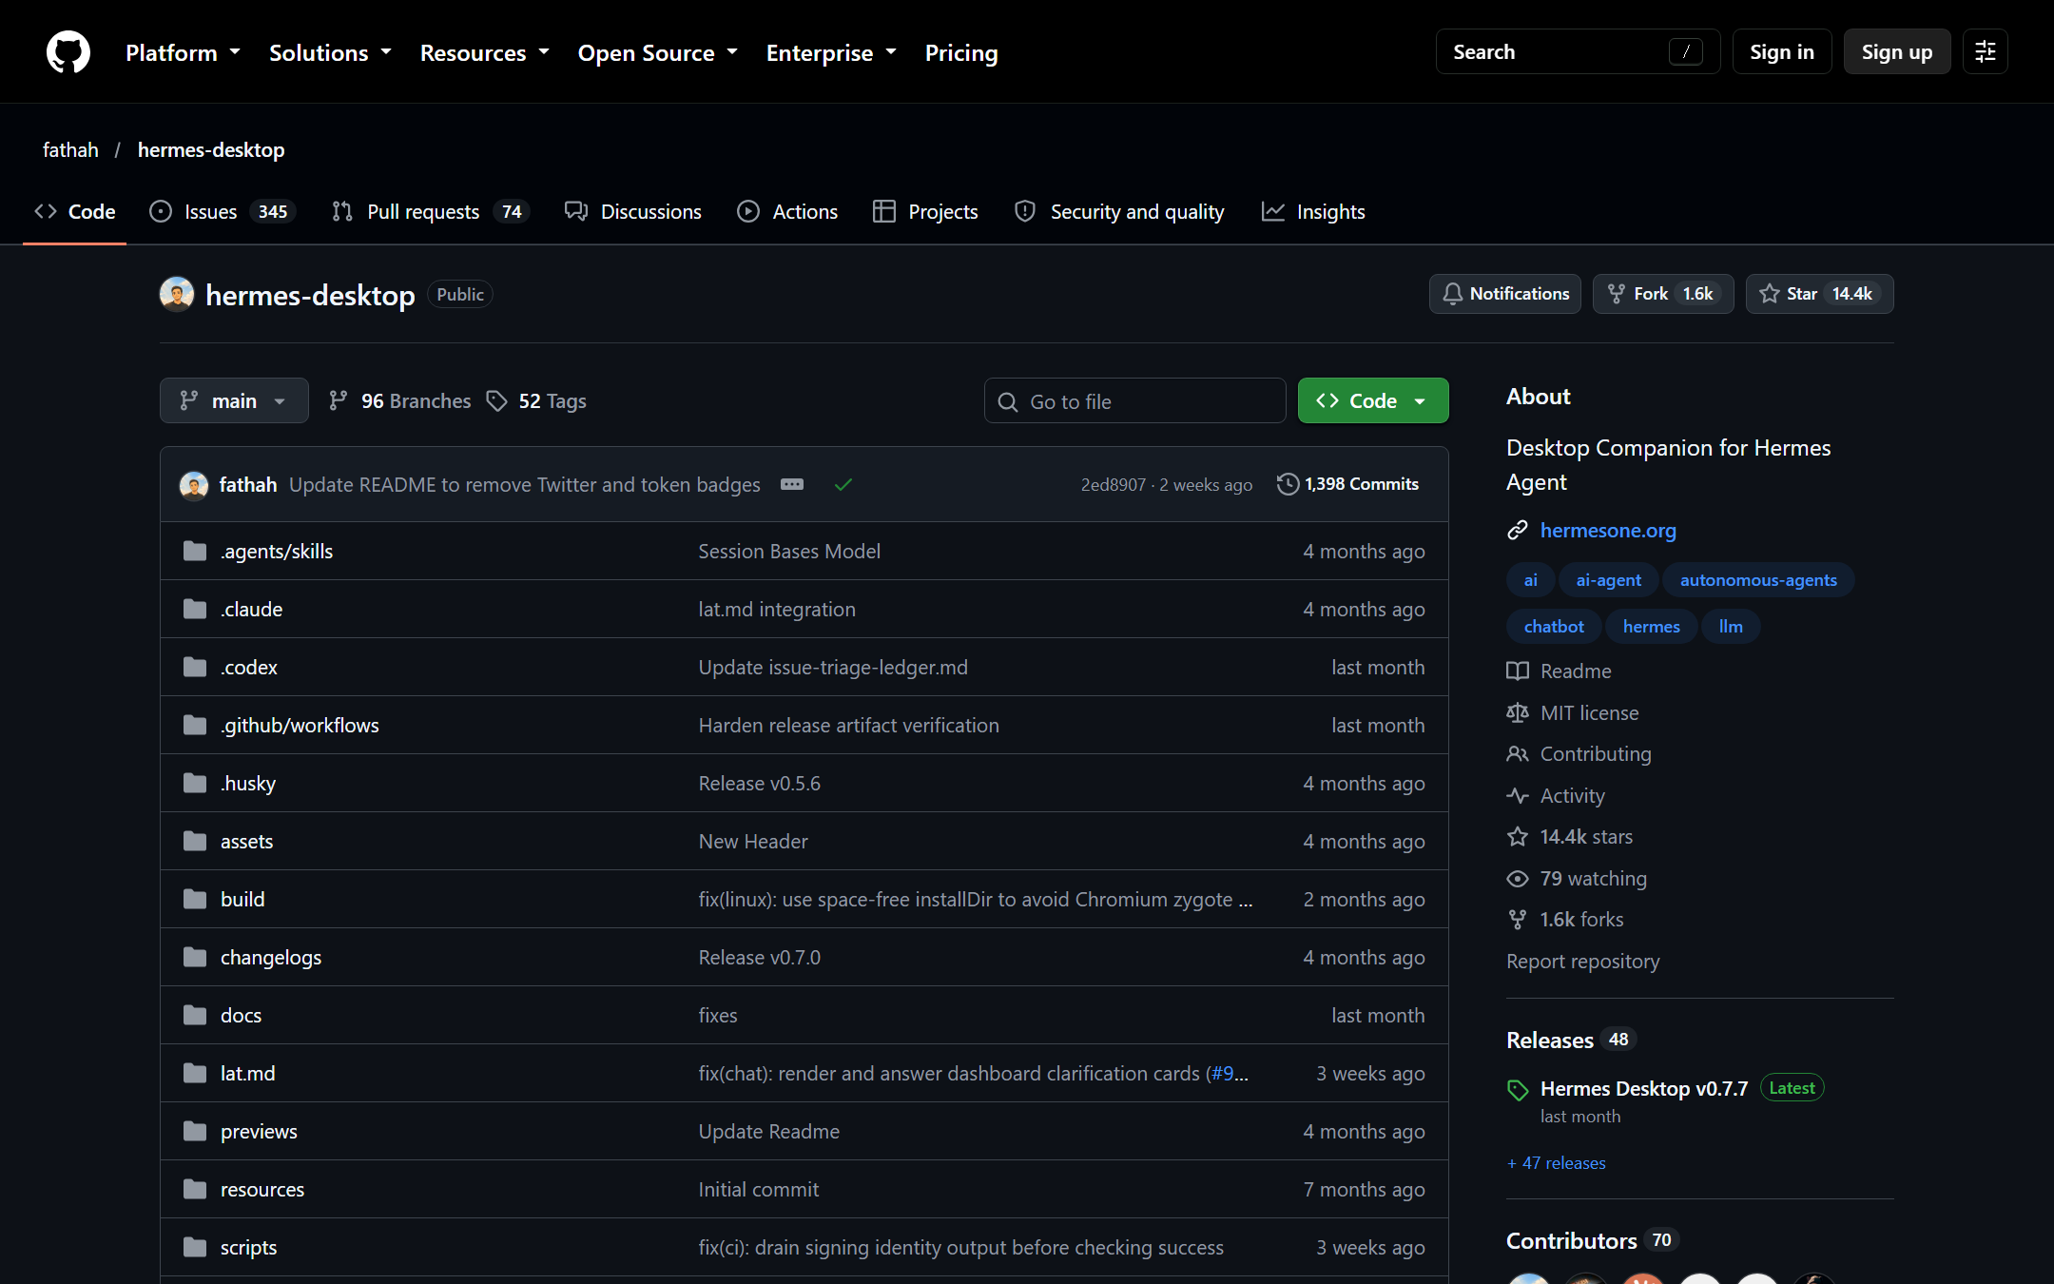Open the .codex folder icon

[x=195, y=667]
